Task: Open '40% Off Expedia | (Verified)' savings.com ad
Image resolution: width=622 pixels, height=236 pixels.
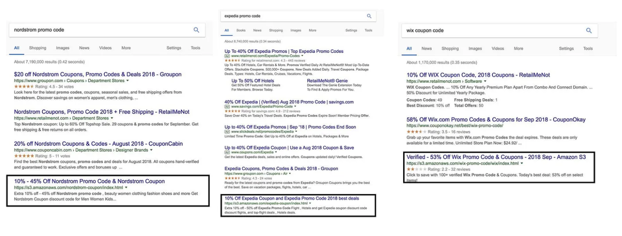Action: point(289,102)
